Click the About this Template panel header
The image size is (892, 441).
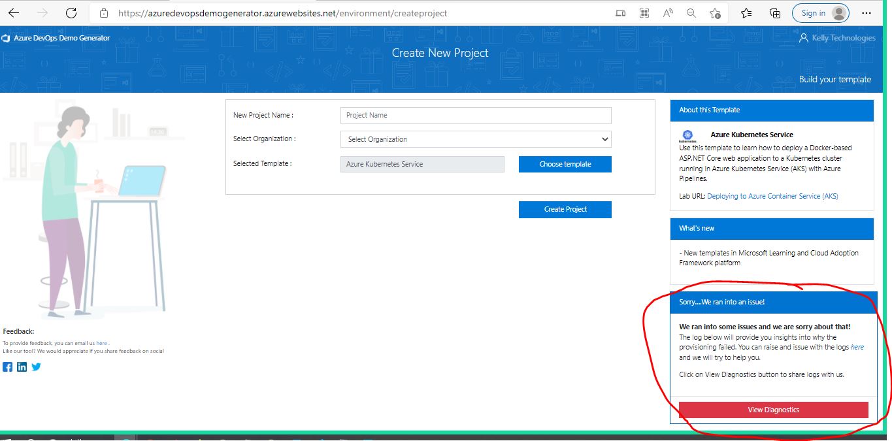(x=772, y=110)
